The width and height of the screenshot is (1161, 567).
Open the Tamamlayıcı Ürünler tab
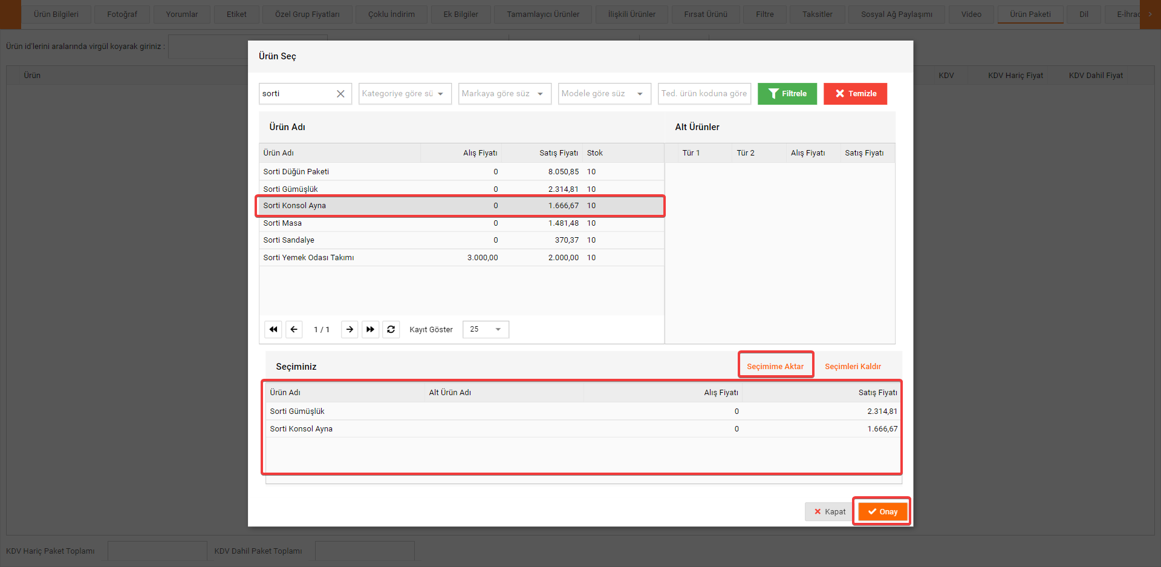tap(543, 14)
